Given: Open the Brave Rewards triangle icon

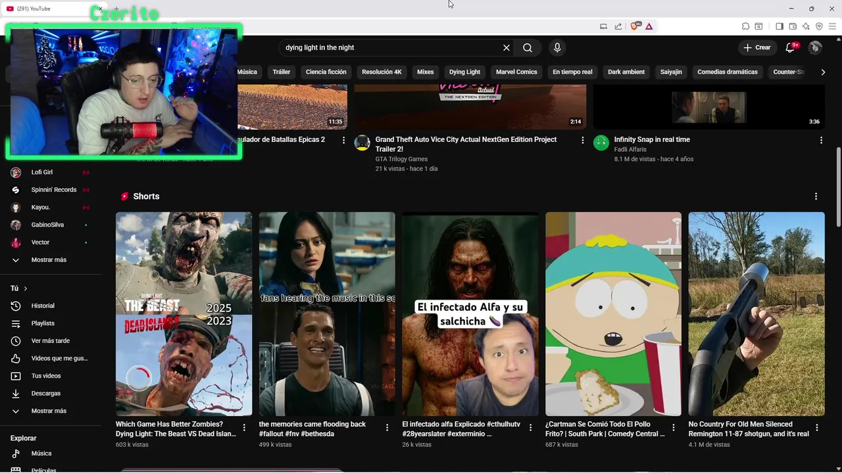Looking at the screenshot, I should pyautogui.click(x=649, y=26).
